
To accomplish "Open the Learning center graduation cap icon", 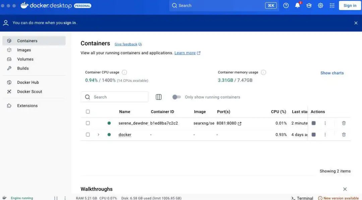I will tap(309, 6).
